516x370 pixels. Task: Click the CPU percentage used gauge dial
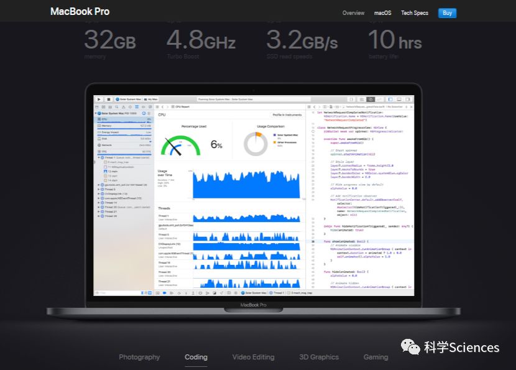tap(180, 146)
